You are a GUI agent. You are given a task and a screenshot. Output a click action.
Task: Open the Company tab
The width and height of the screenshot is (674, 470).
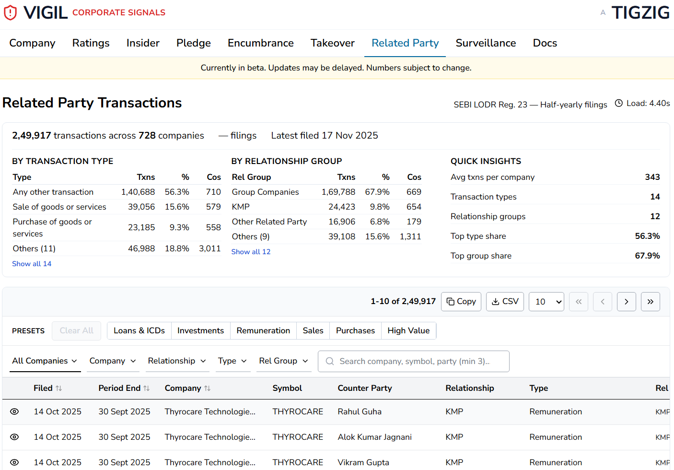(33, 43)
